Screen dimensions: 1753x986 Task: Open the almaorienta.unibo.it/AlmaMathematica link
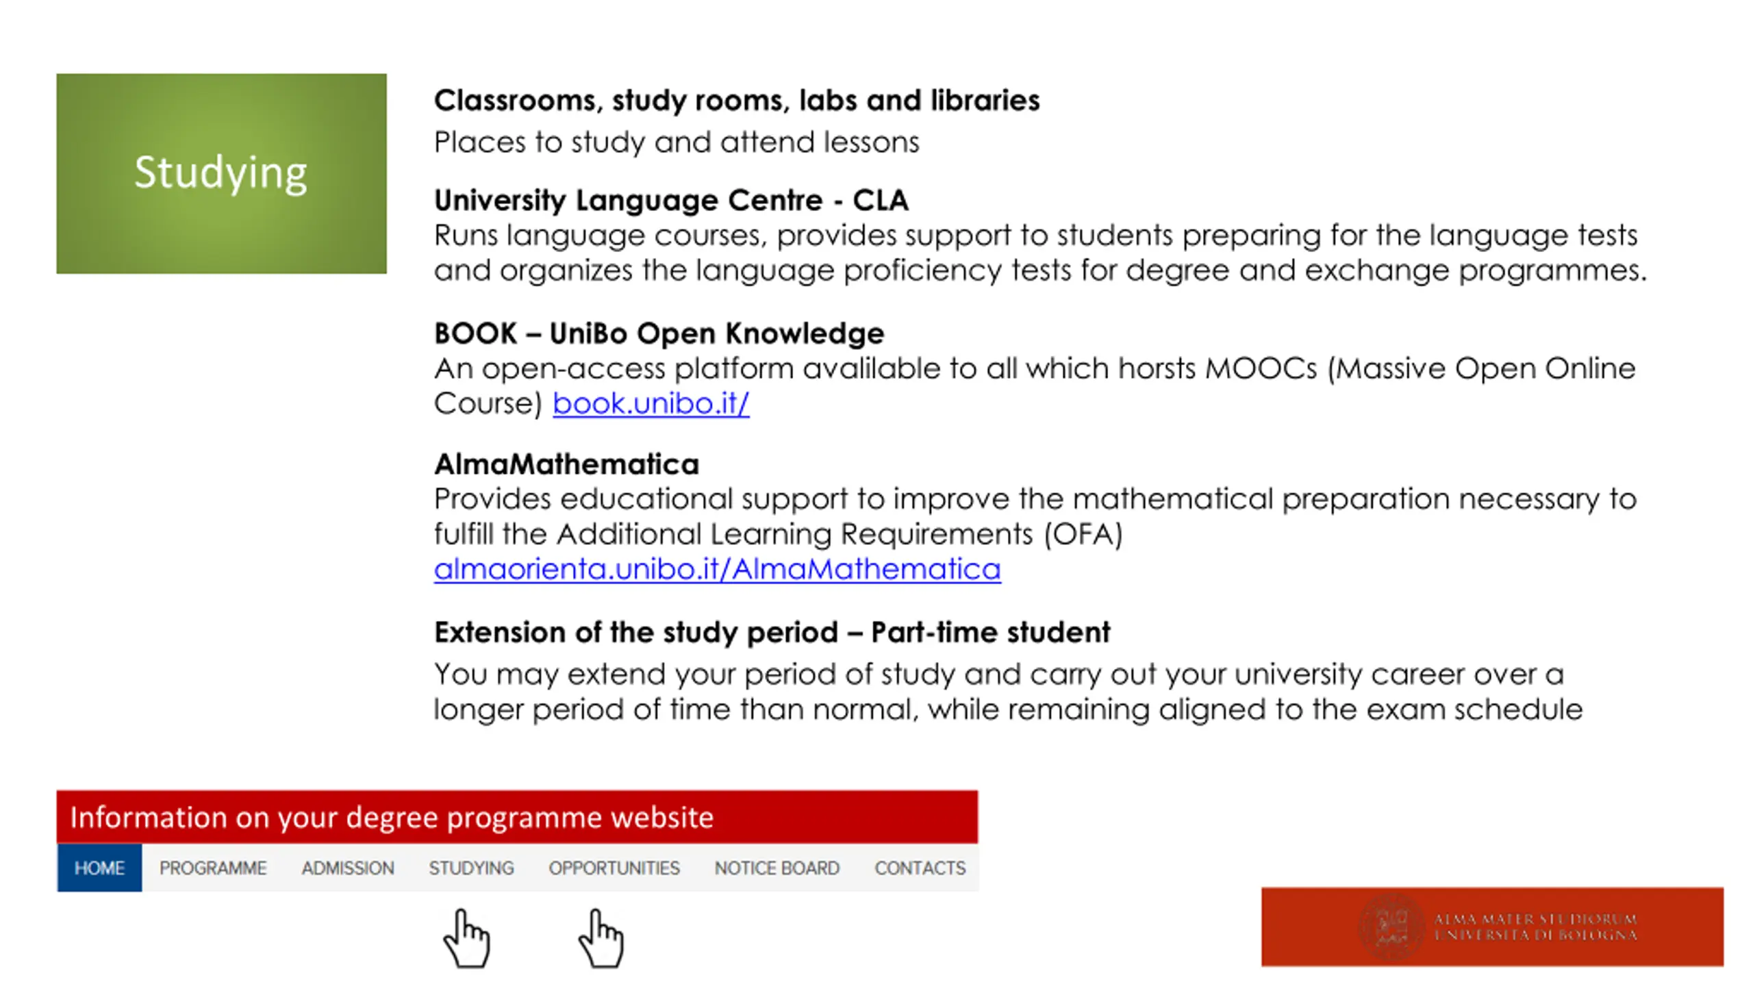pos(718,569)
